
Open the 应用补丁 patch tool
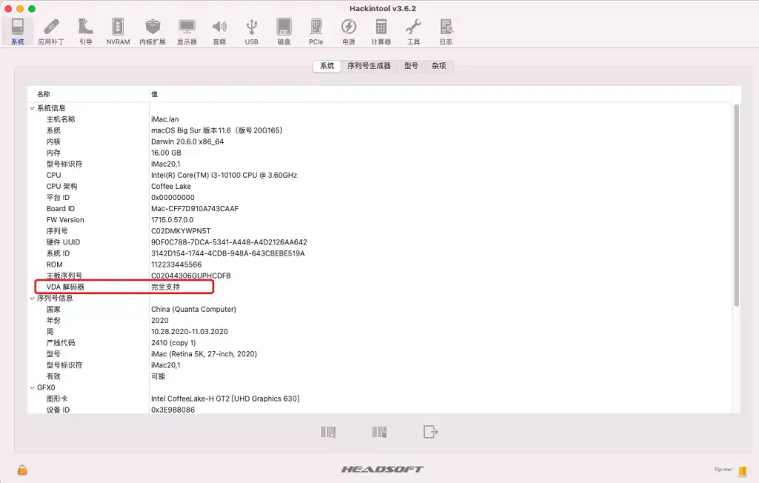click(51, 32)
